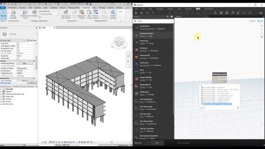This screenshot has width=265, height=149.
Task: Expand Families tree node
Action: (1, 99)
